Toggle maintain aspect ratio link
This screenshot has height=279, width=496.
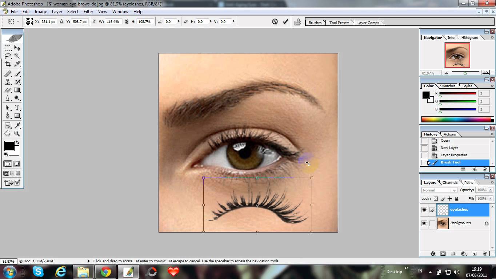127,22
